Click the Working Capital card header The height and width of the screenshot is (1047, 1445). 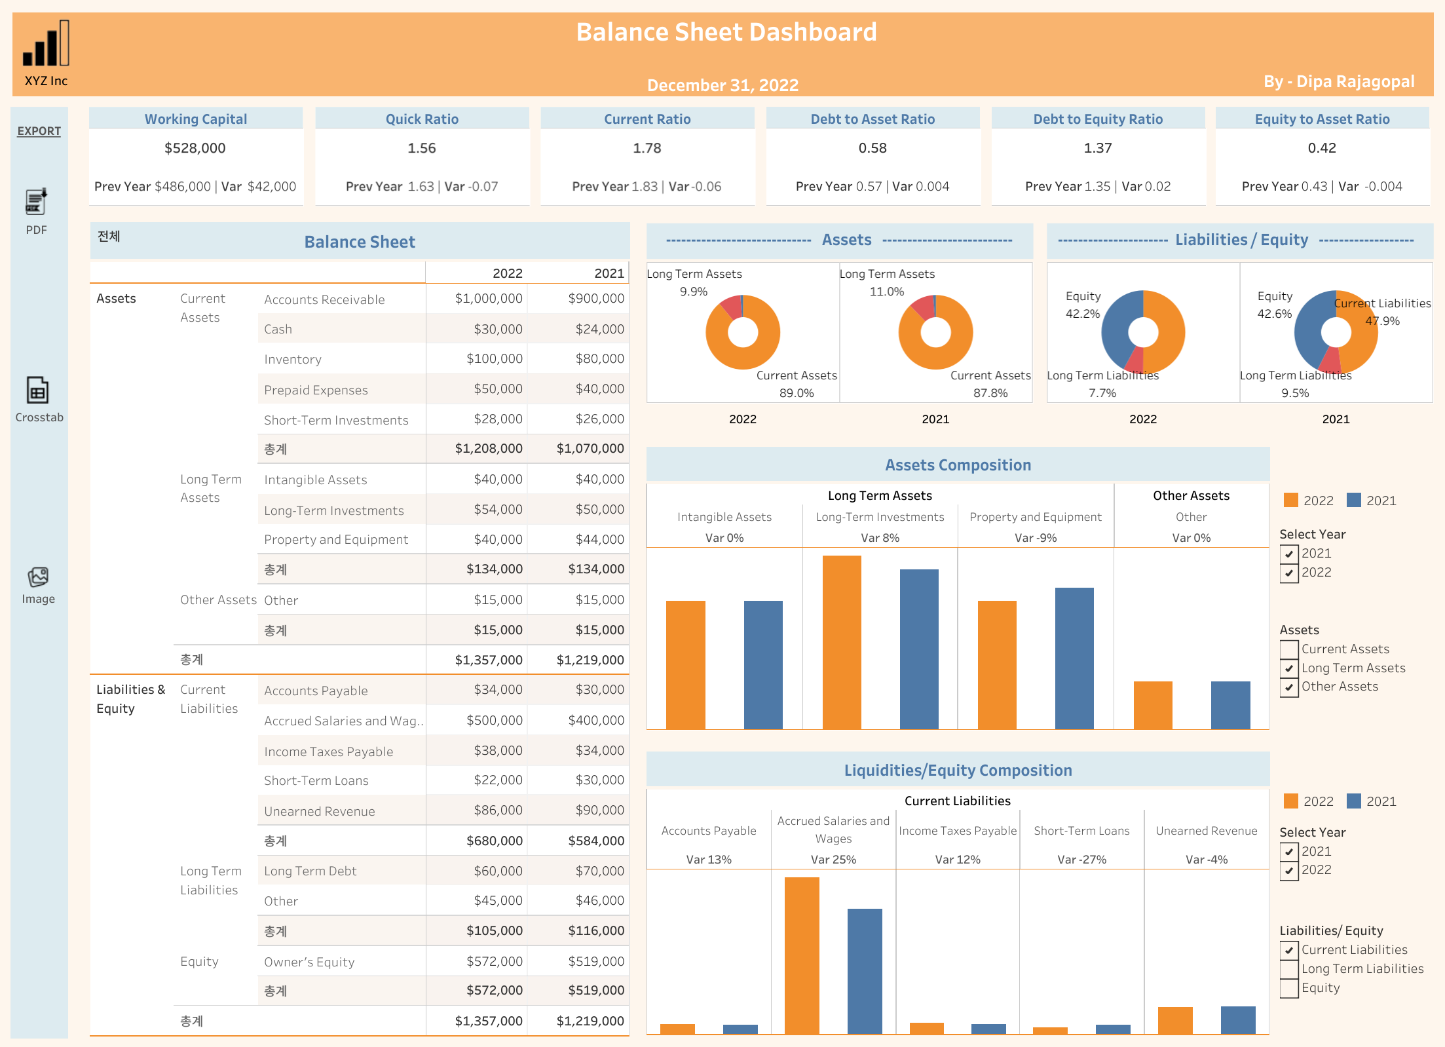(195, 119)
